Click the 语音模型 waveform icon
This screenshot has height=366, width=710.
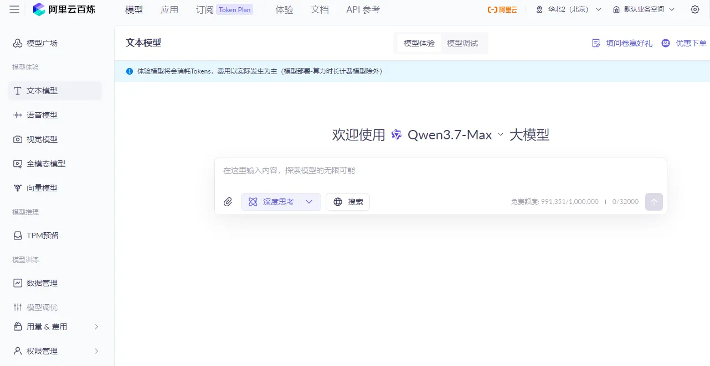tap(18, 115)
